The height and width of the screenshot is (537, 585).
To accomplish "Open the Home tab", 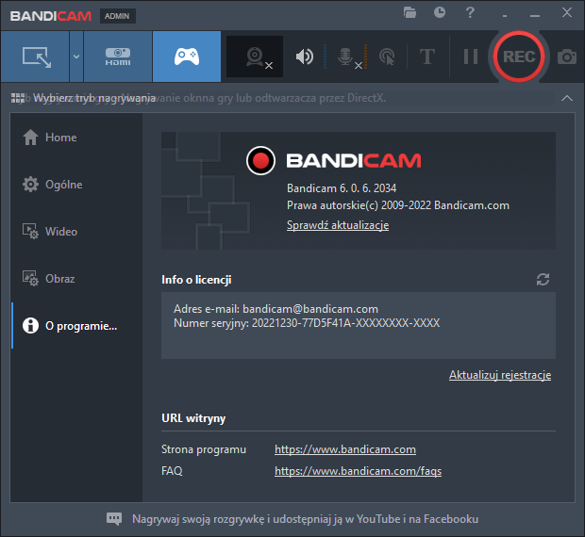I will coord(76,138).
